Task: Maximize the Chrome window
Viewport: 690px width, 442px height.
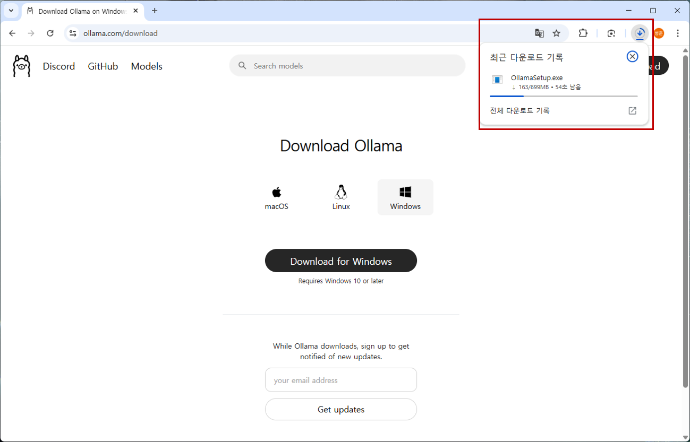Action: (653, 11)
